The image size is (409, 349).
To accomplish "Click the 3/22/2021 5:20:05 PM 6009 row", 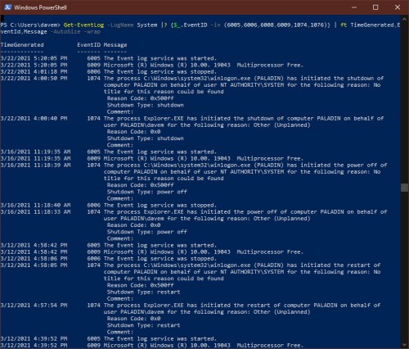I will pyautogui.click(x=152, y=65).
